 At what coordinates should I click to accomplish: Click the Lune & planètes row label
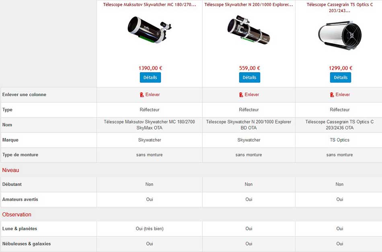pyautogui.click(x=20, y=229)
